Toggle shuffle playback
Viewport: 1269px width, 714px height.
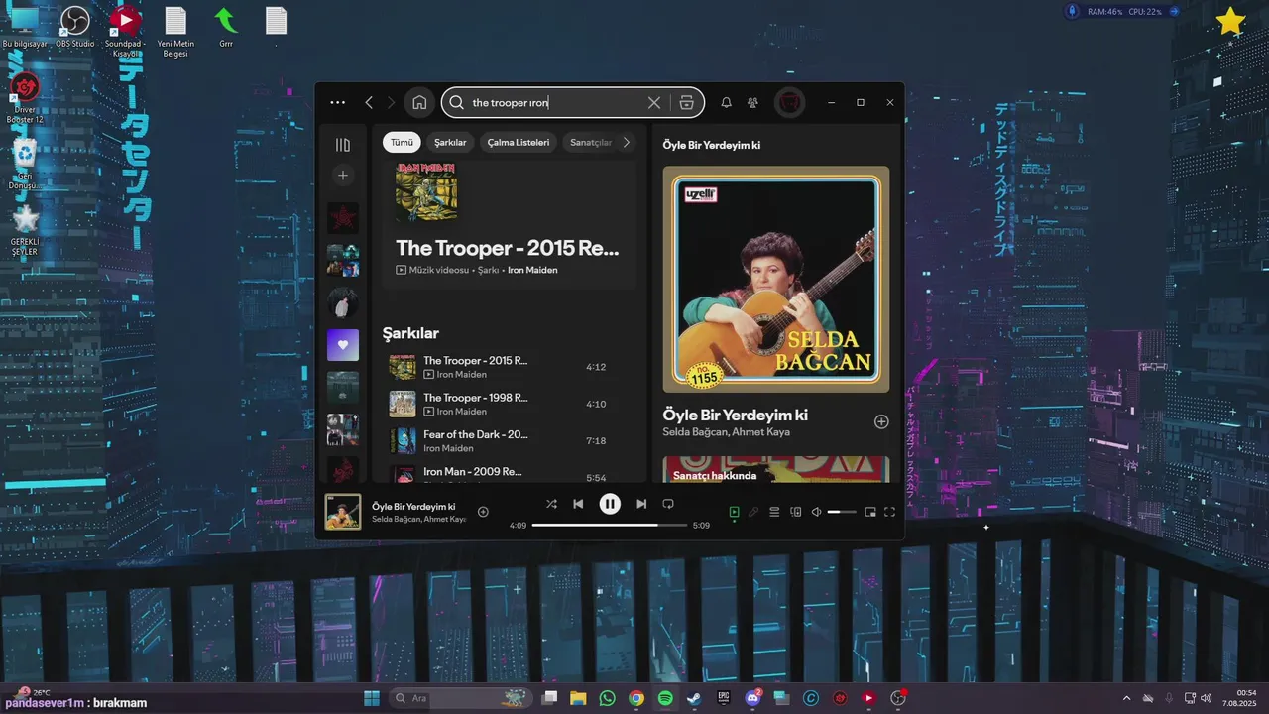coord(551,504)
